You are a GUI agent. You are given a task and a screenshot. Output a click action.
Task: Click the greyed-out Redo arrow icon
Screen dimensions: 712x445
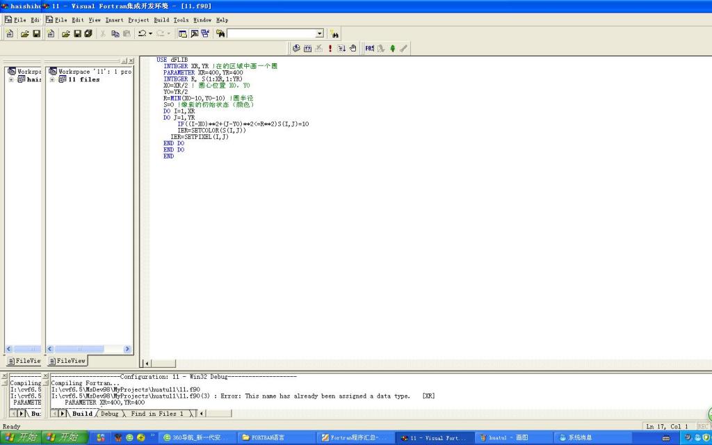160,33
